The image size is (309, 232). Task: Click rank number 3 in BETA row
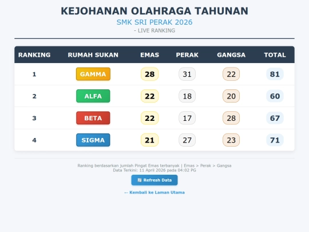[34, 118]
